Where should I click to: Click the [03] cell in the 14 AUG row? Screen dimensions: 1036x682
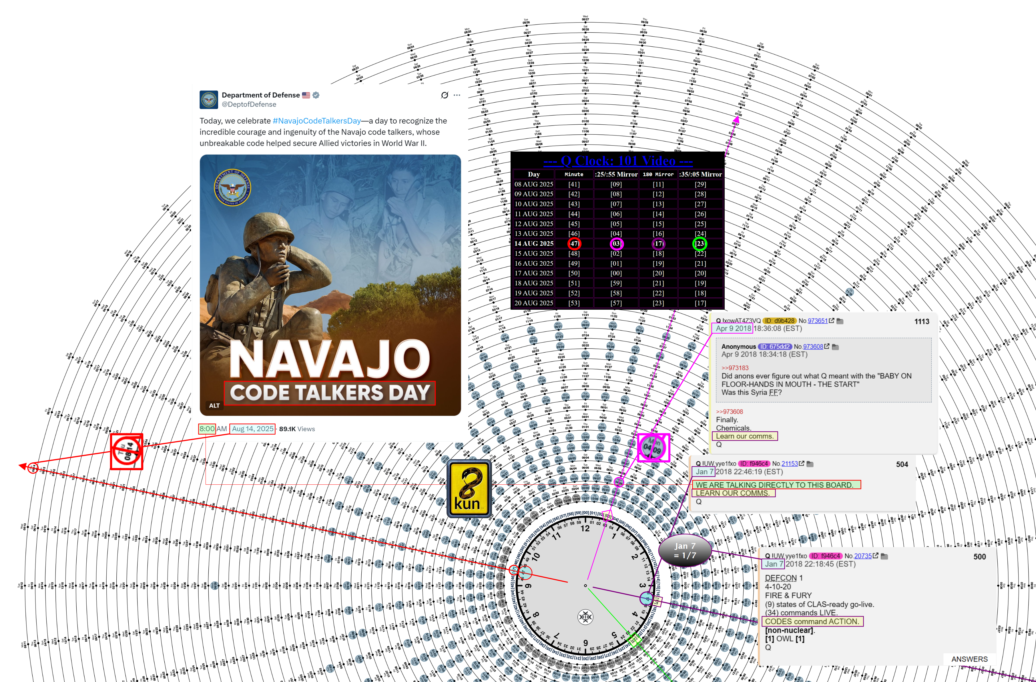point(616,243)
